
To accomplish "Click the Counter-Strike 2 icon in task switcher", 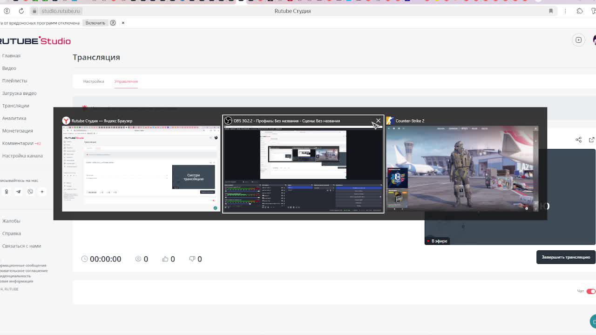I will 390,121.
